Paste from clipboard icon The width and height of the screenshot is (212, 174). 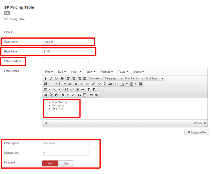point(57,95)
